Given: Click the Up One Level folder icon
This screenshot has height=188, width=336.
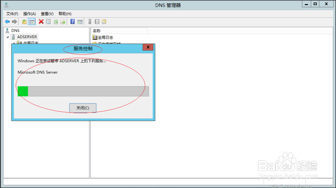Looking at the screenshot, I should [x=24, y=22].
